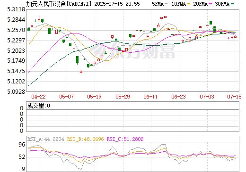Click the 10PMA legend label
Image resolution: width=246 pixels, height=172 pixels.
point(179,4)
